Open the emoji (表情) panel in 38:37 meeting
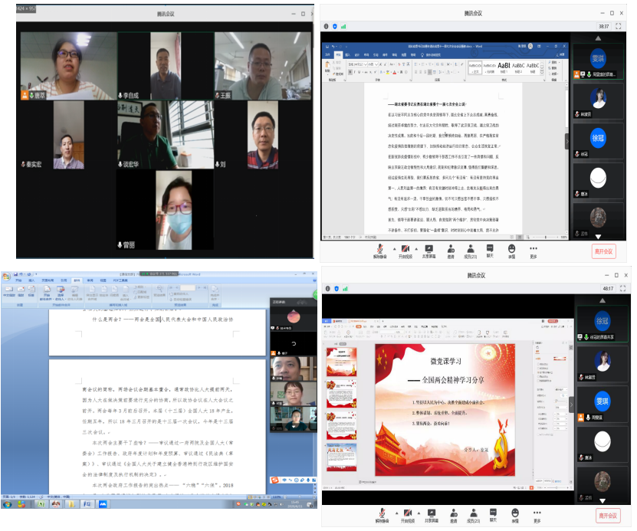Image resolution: width=637 pixels, height=531 pixels. click(x=511, y=249)
